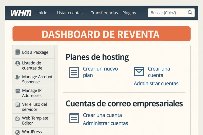Viewport: 203px width, 135px height.
Task: Click the Edit a Package sidebar icon
Action: (x=18, y=52)
